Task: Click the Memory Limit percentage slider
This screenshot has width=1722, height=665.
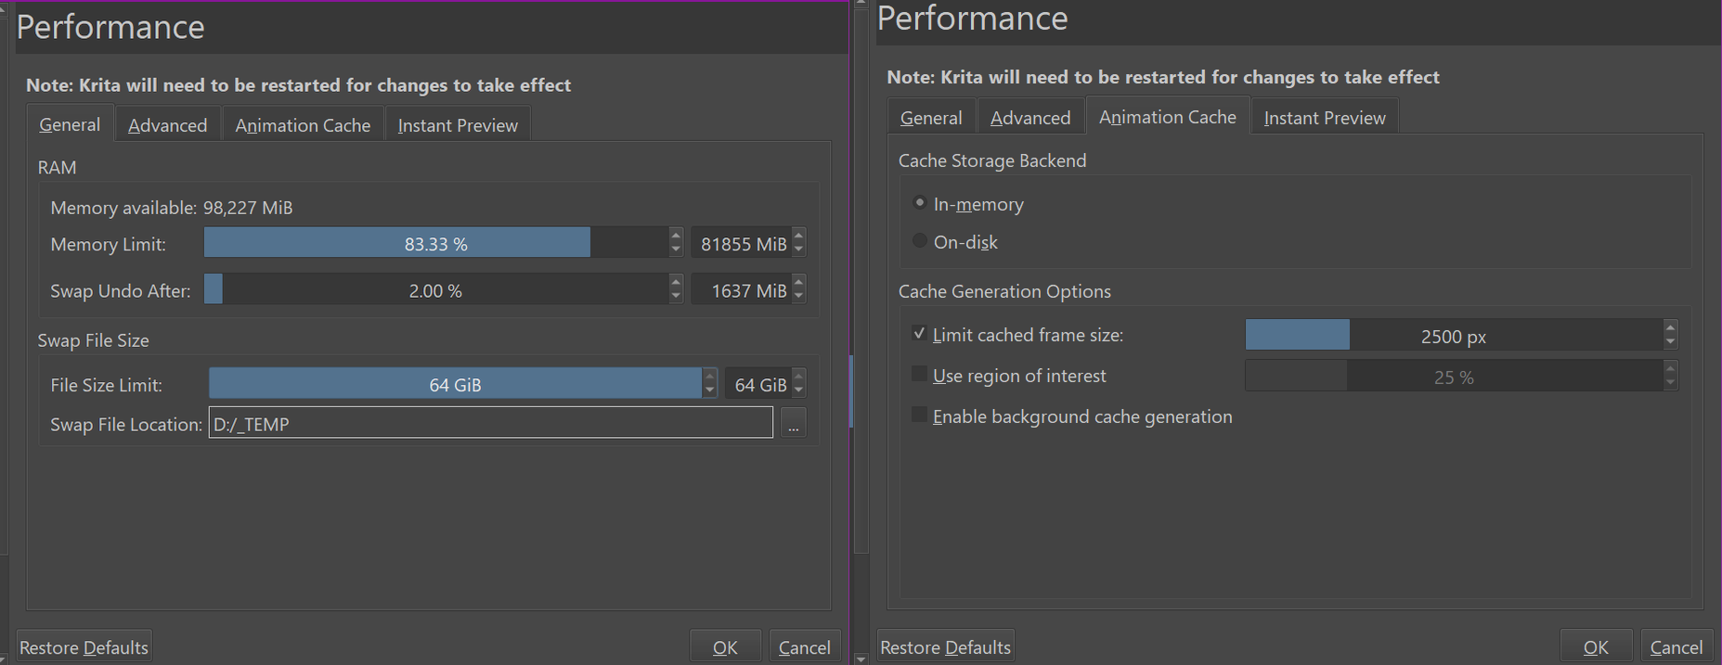Action: pyautogui.click(x=434, y=243)
